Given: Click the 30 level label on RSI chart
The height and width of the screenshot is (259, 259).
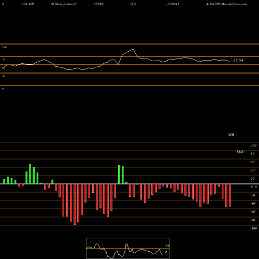Looking at the screenshot, I should (4, 76).
